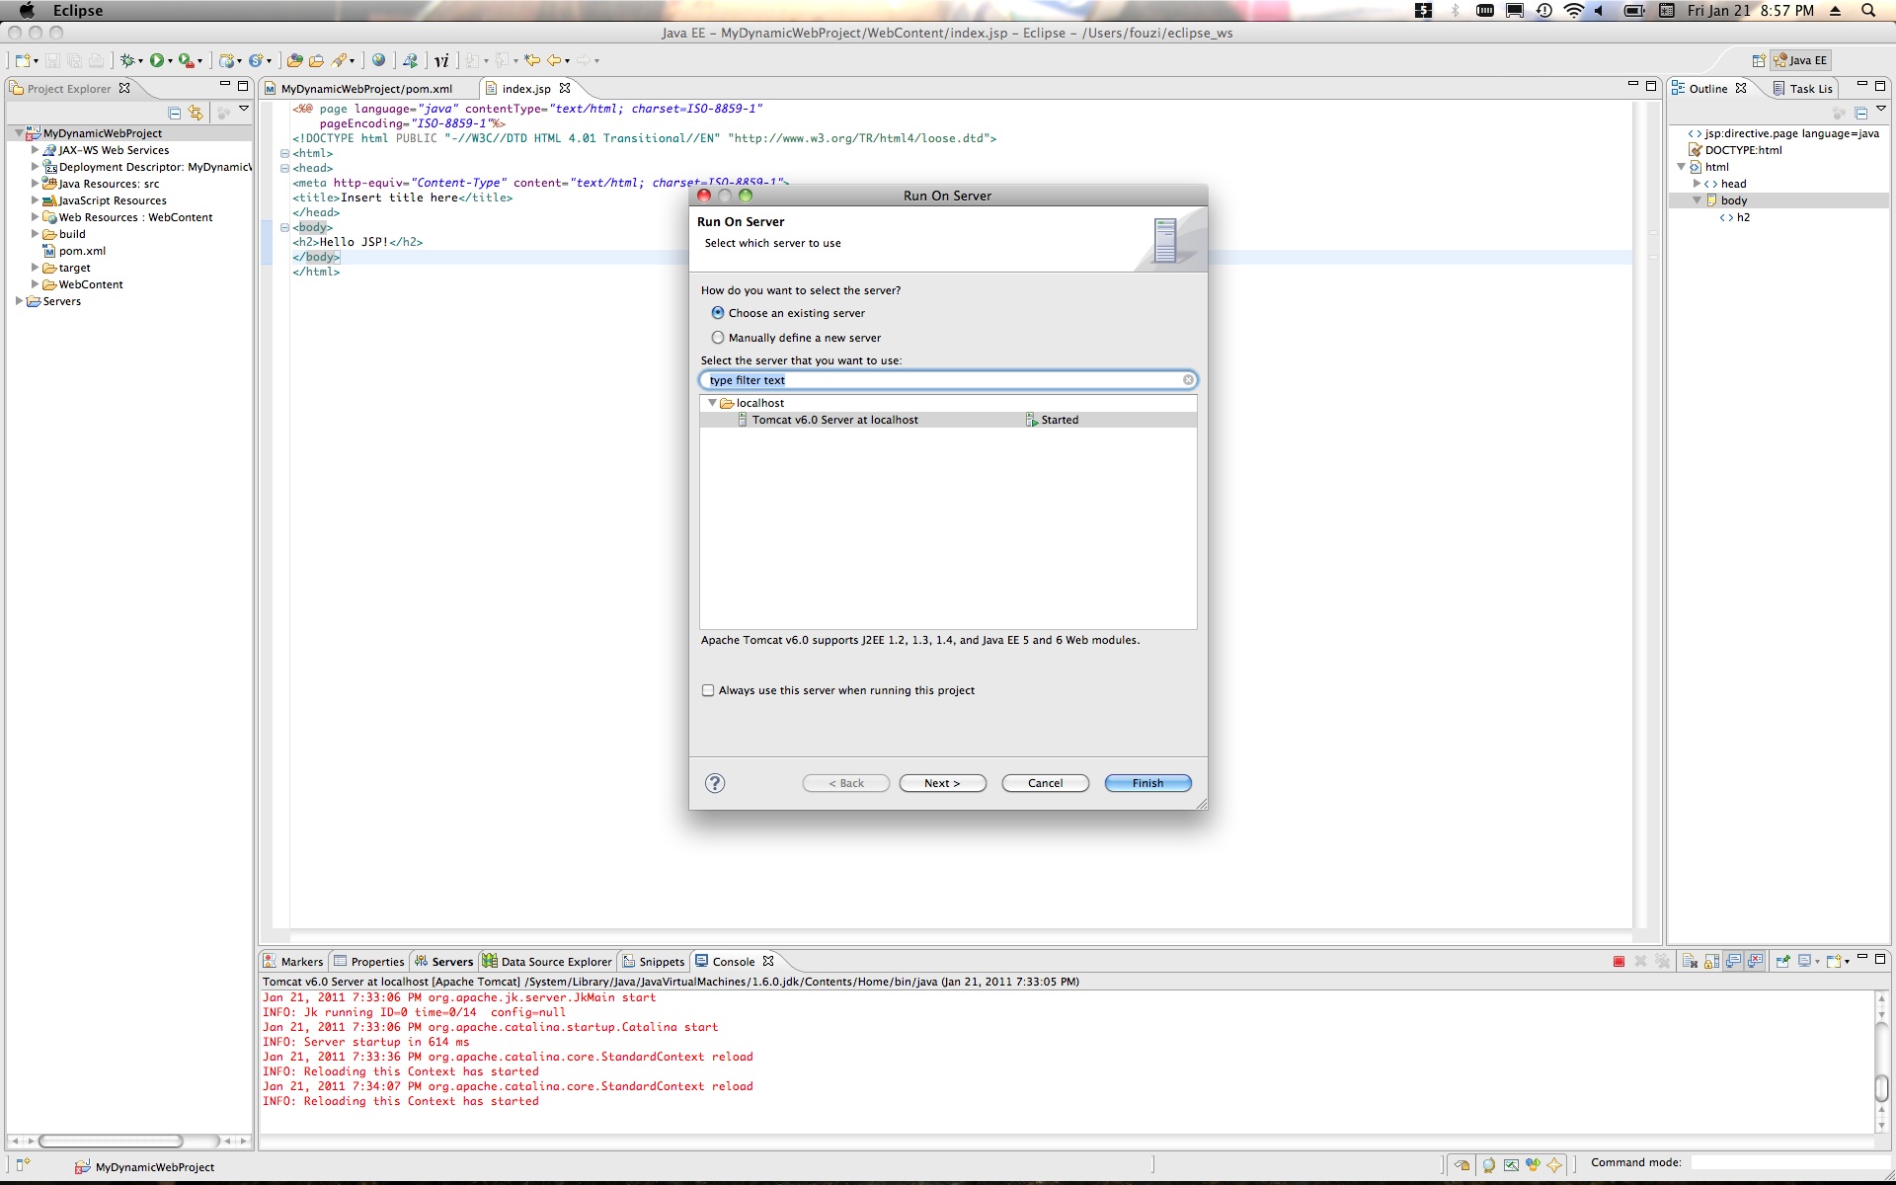Expand Java Resources: src node

point(35,184)
